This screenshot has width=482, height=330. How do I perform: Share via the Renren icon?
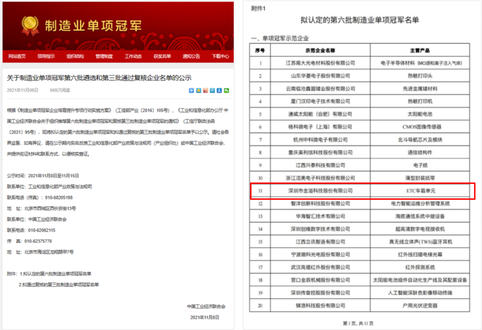pos(219,90)
